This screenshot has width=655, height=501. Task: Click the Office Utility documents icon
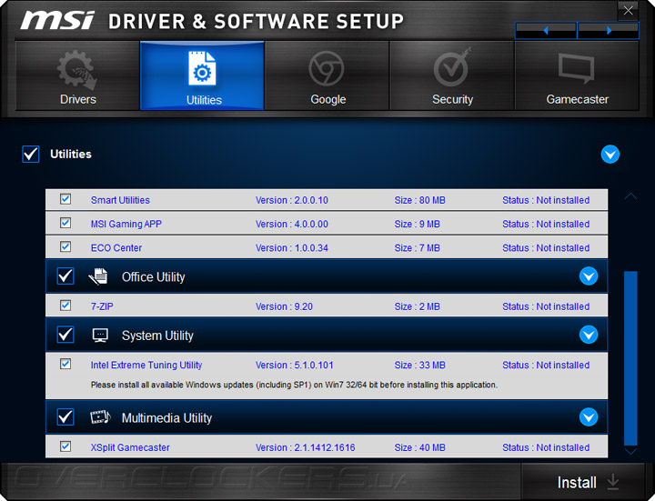click(98, 276)
